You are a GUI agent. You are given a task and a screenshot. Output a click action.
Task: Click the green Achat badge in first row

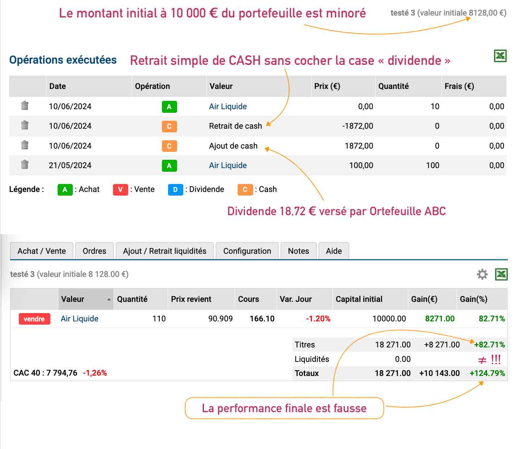[x=169, y=107]
